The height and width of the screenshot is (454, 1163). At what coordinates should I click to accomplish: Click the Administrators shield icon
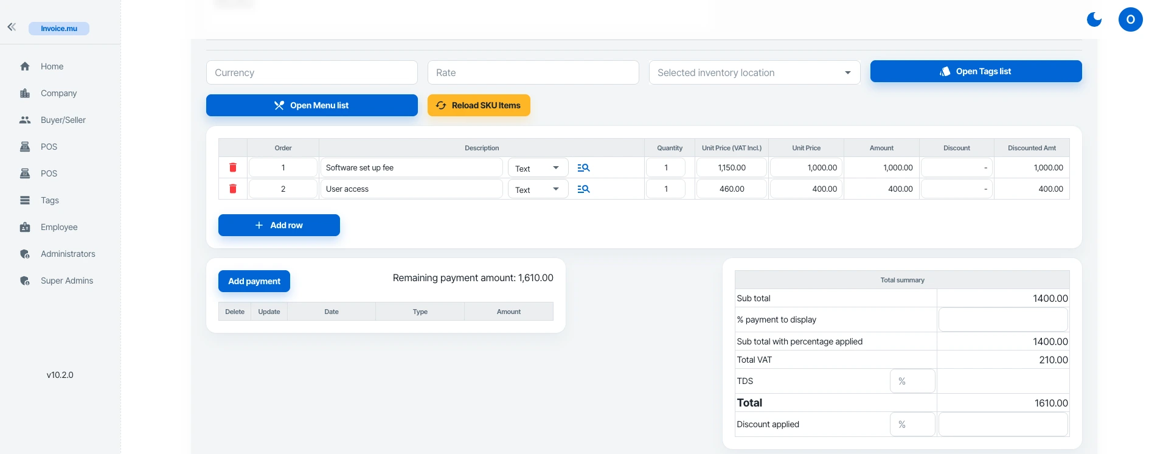25,254
